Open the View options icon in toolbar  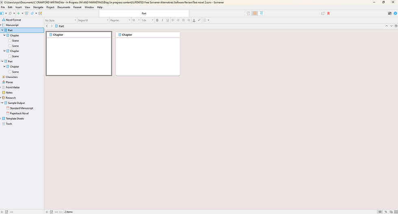point(2,13)
